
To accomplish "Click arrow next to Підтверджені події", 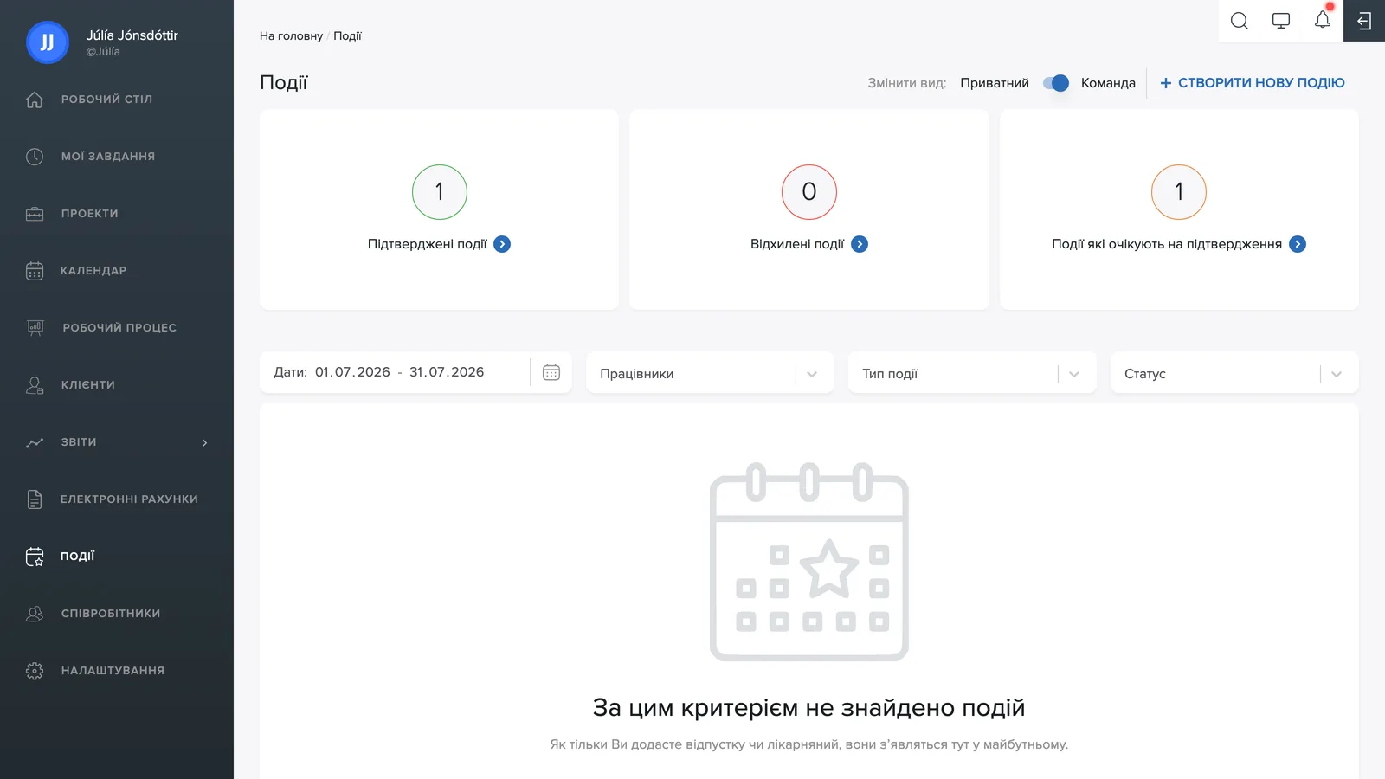I will point(502,244).
